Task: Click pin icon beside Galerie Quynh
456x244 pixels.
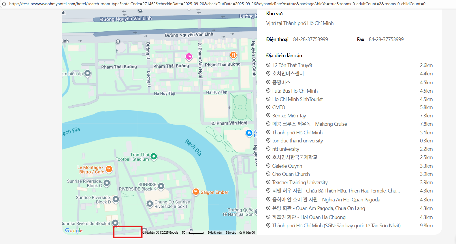Action: (x=268, y=166)
